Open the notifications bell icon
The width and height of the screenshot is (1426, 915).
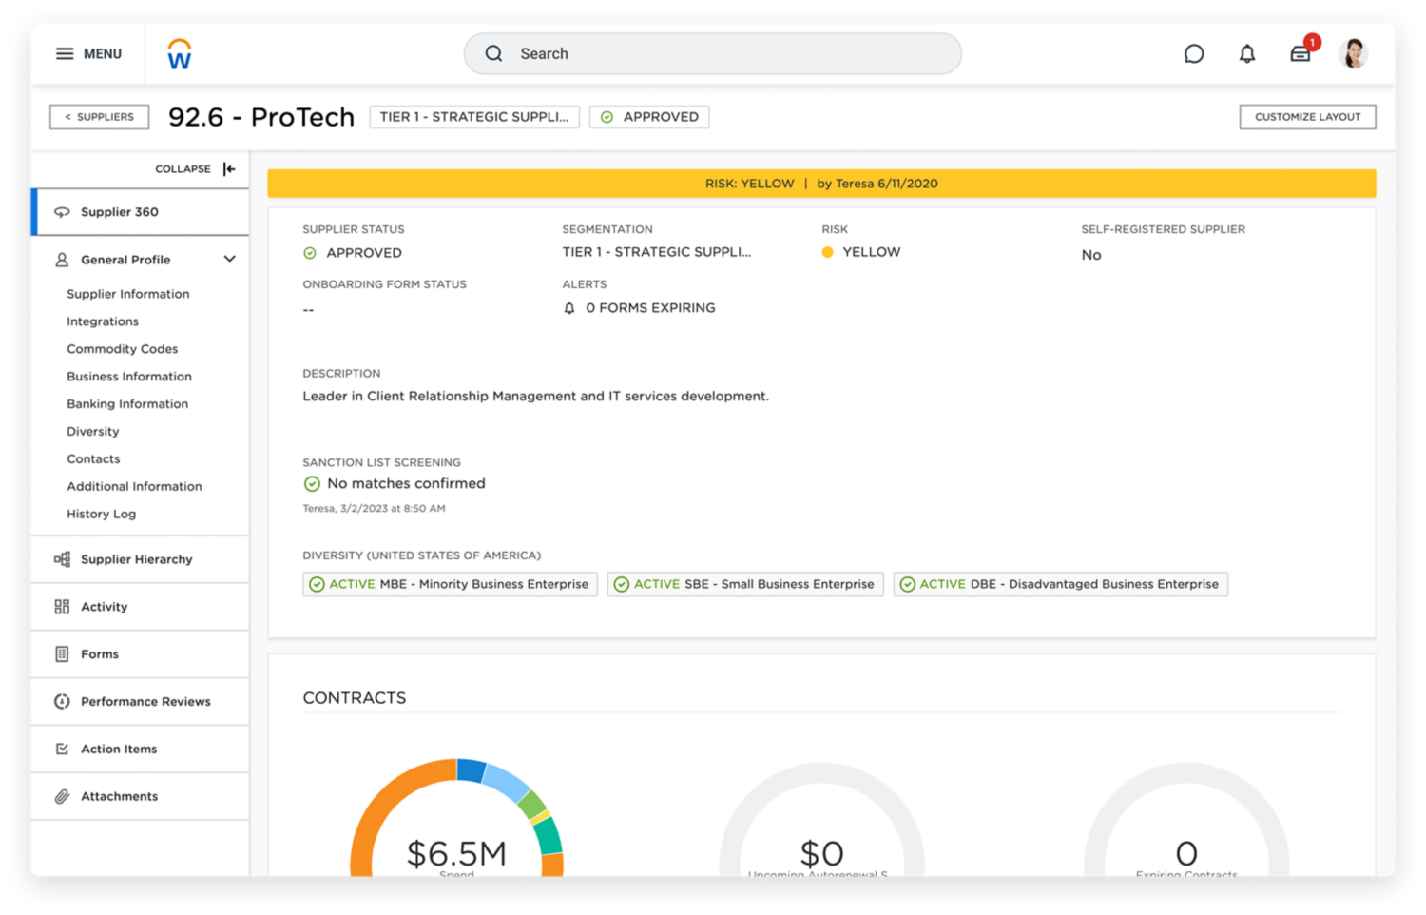click(x=1247, y=54)
